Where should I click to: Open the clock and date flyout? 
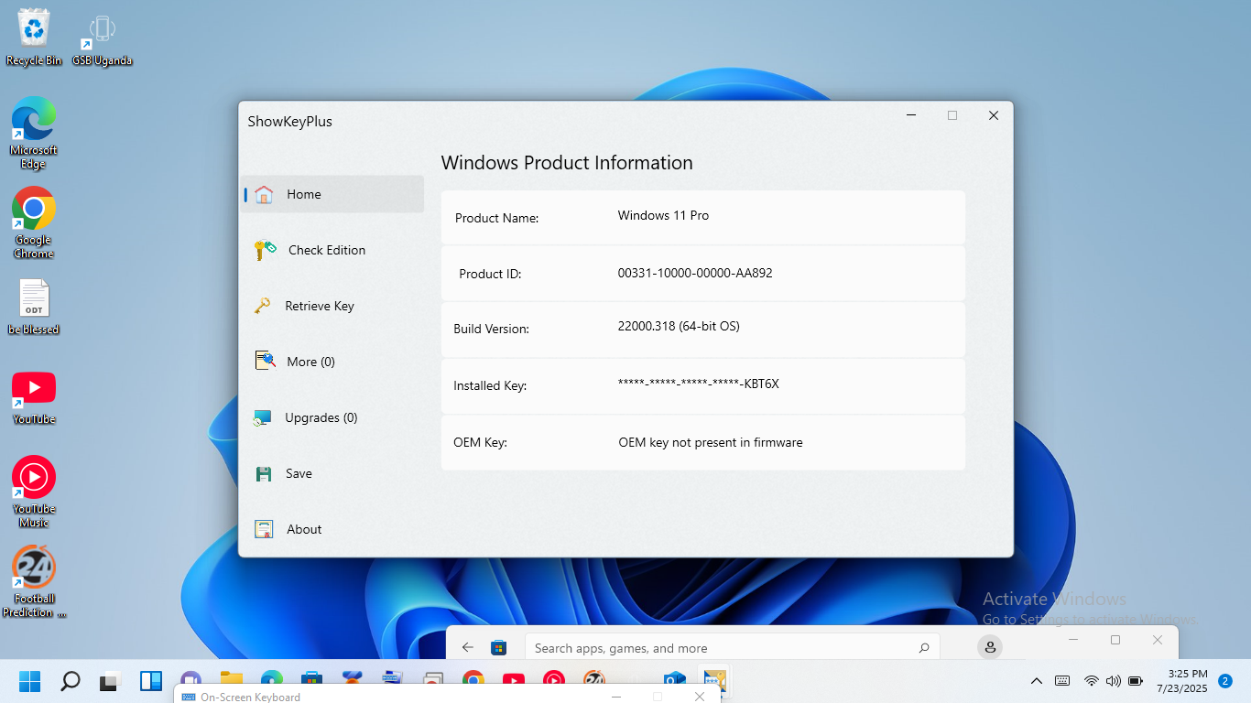pos(1181,681)
